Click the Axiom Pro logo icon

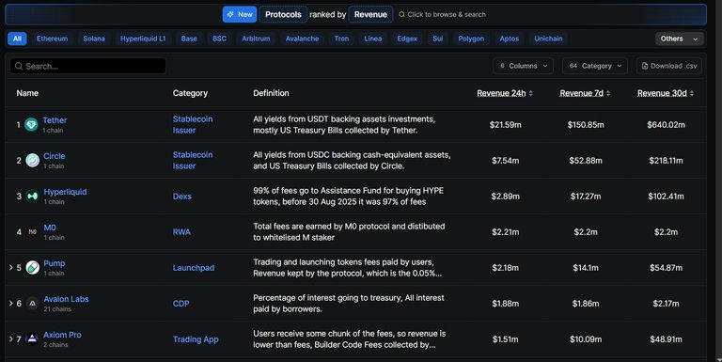click(32, 339)
